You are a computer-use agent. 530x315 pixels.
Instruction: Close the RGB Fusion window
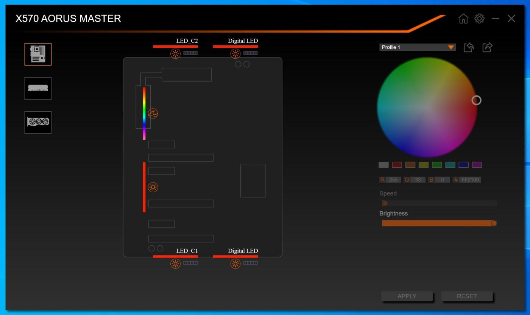click(x=511, y=19)
